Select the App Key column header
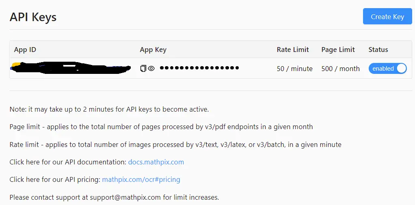 [153, 50]
